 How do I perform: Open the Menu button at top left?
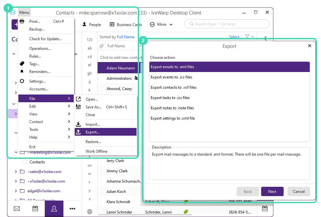point(24,13)
